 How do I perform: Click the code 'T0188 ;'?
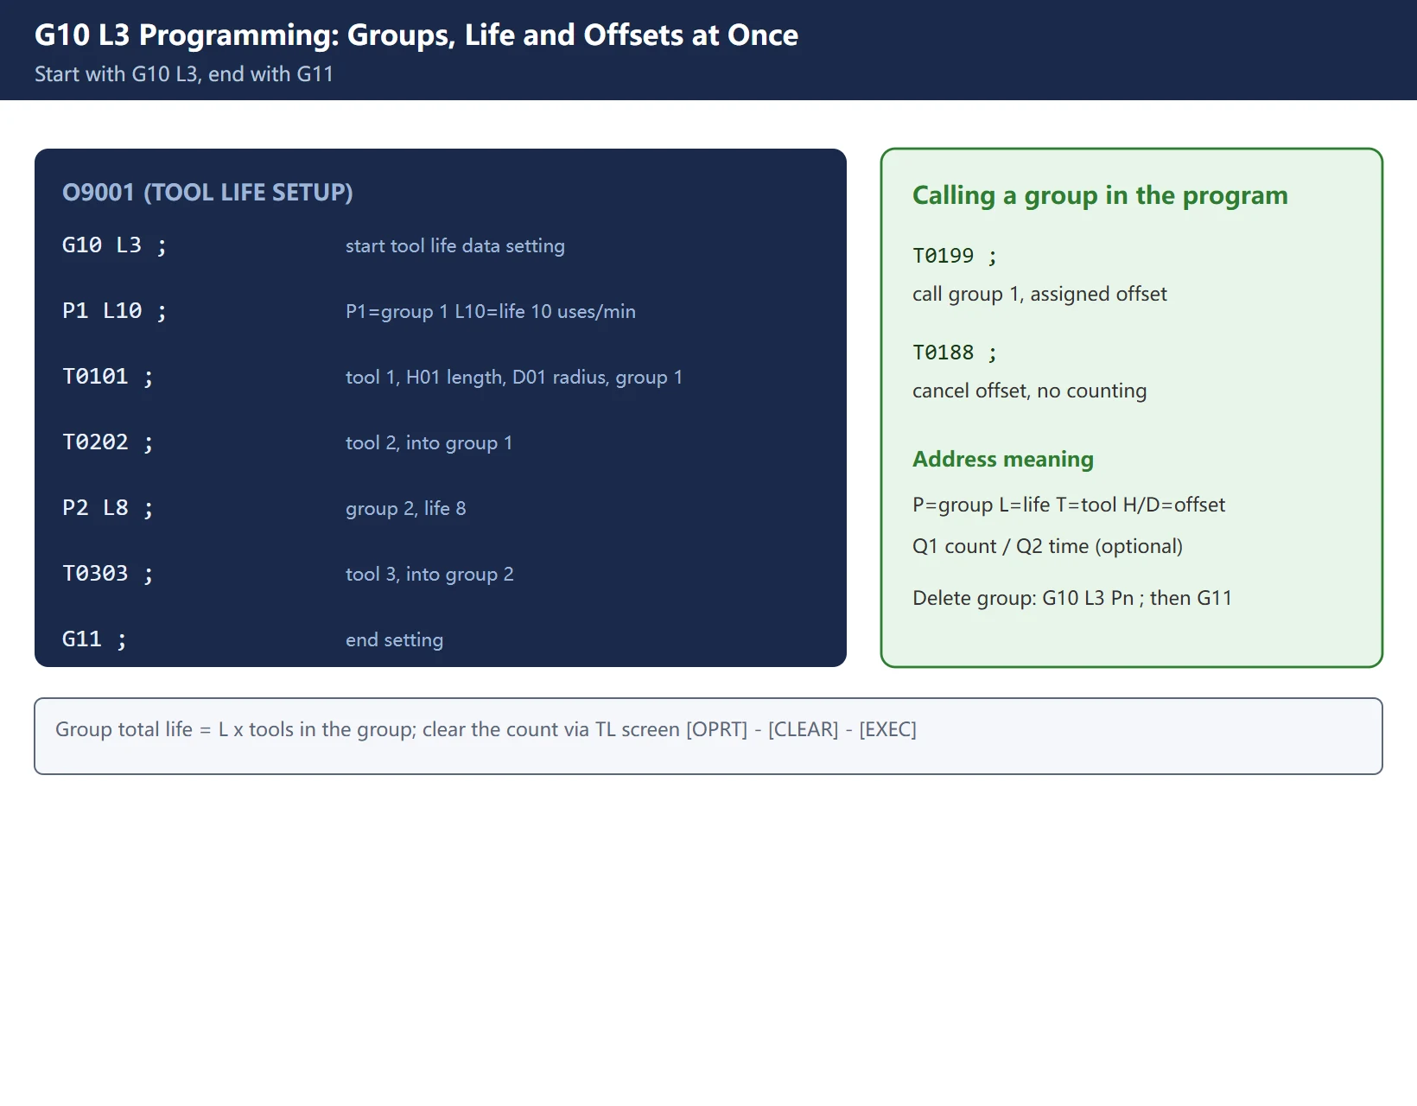[x=955, y=353]
